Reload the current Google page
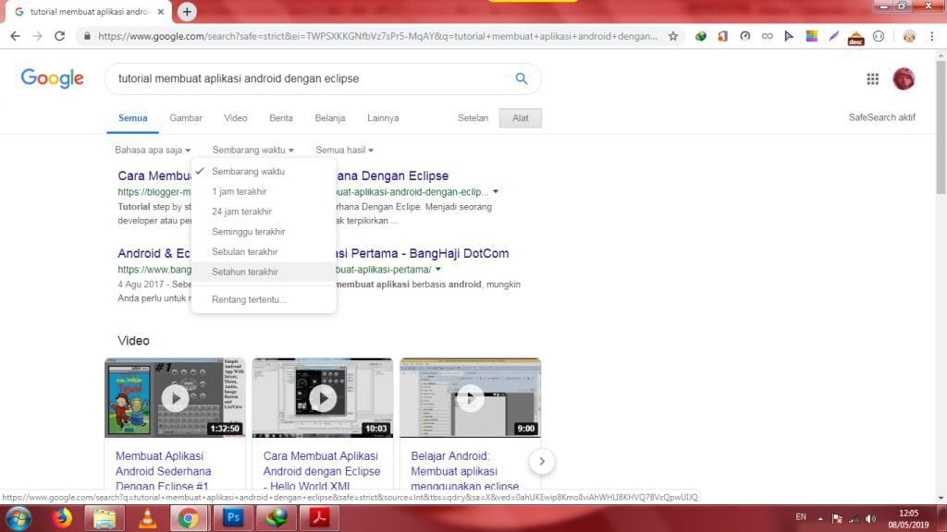The width and height of the screenshot is (947, 532). pyautogui.click(x=59, y=36)
